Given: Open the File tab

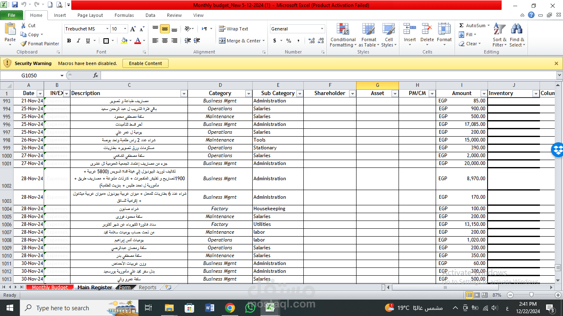Looking at the screenshot, I should (12, 15).
